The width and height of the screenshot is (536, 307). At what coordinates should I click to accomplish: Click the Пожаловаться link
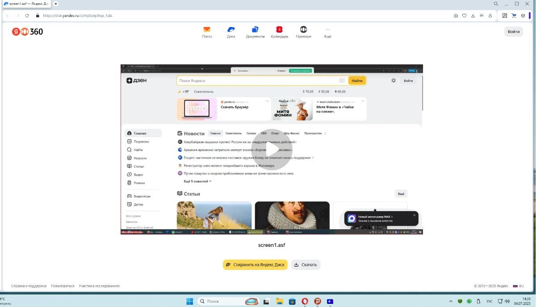click(63, 286)
